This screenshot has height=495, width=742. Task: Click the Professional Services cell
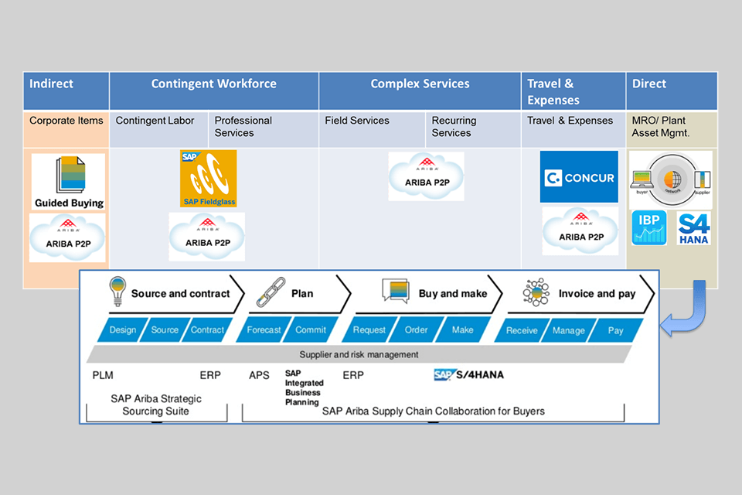[x=264, y=129]
